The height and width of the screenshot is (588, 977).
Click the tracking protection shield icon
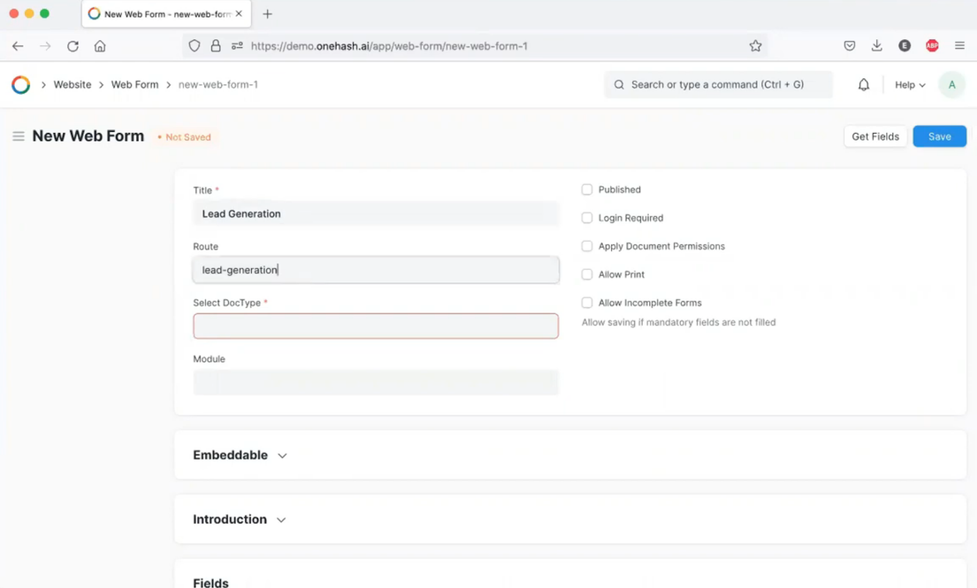tap(194, 45)
